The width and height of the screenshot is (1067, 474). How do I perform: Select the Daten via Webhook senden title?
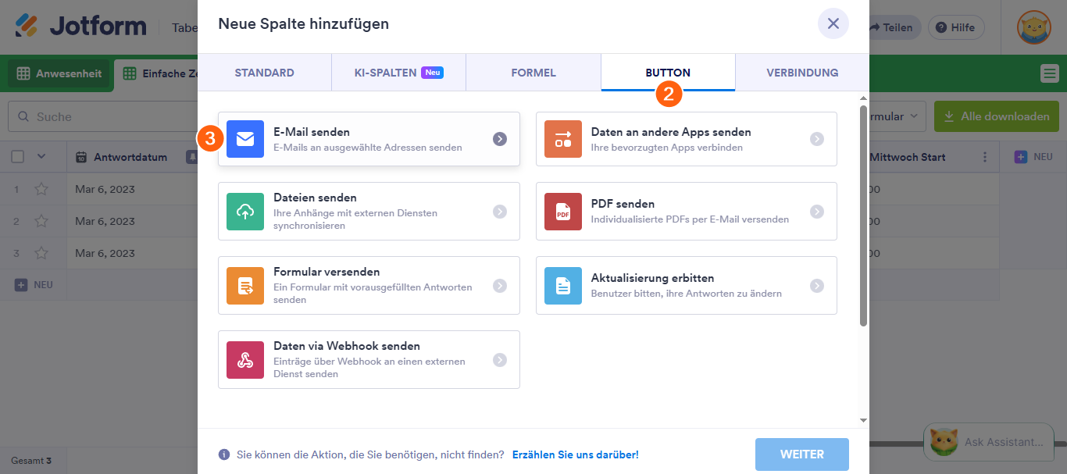point(347,346)
